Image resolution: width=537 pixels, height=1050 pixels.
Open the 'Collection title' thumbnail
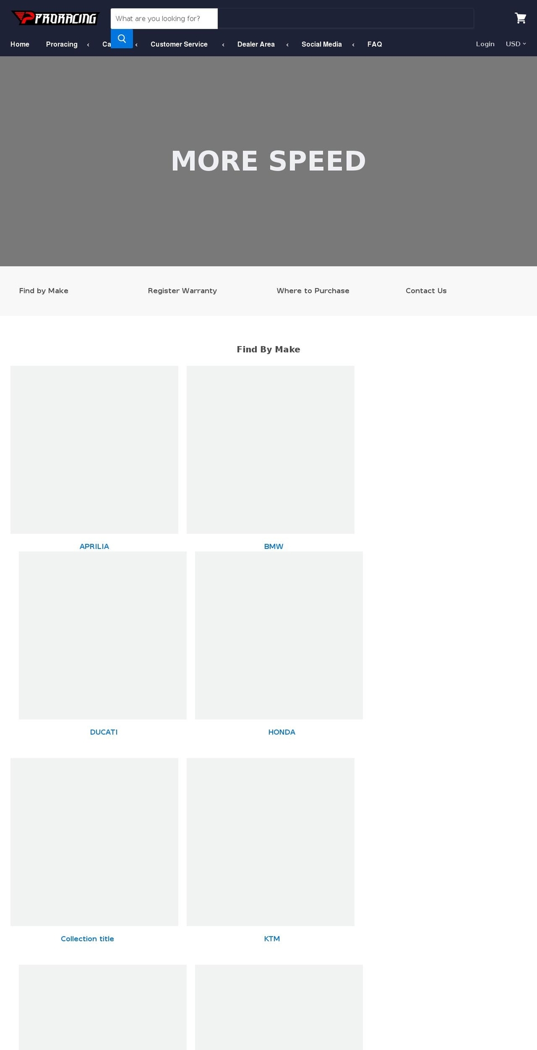click(94, 842)
